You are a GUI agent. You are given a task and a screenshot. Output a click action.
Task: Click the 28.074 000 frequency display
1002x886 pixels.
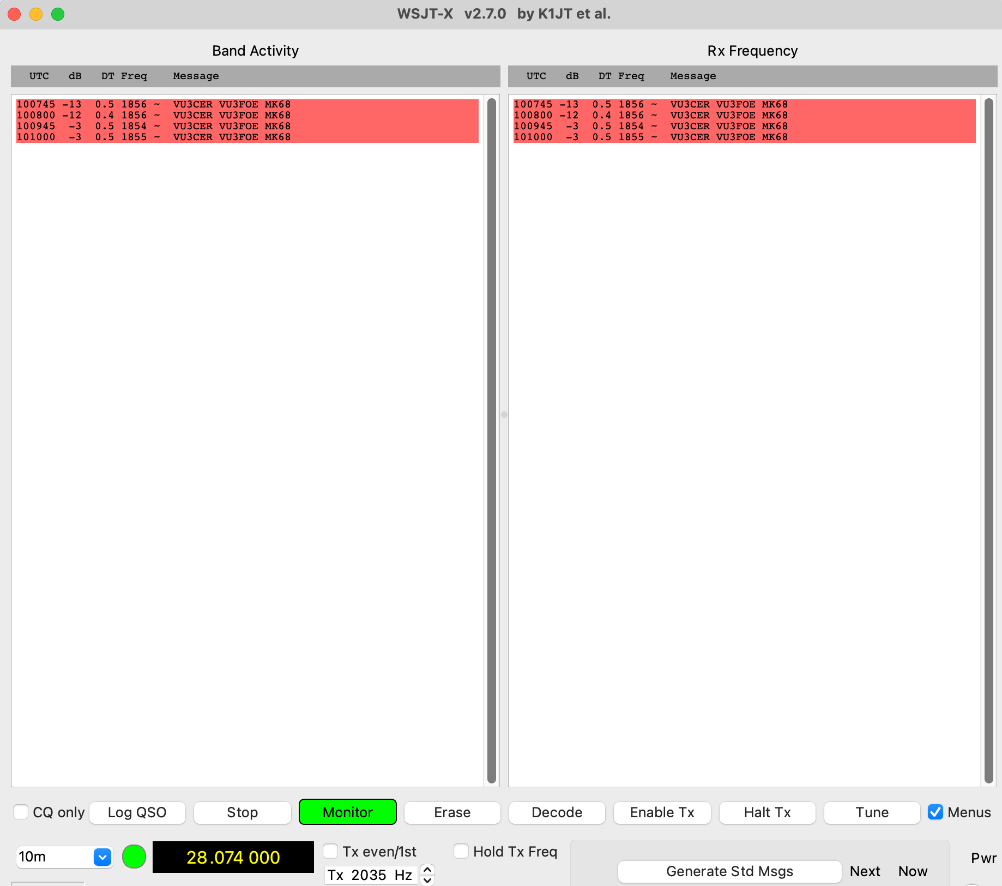pyautogui.click(x=233, y=857)
